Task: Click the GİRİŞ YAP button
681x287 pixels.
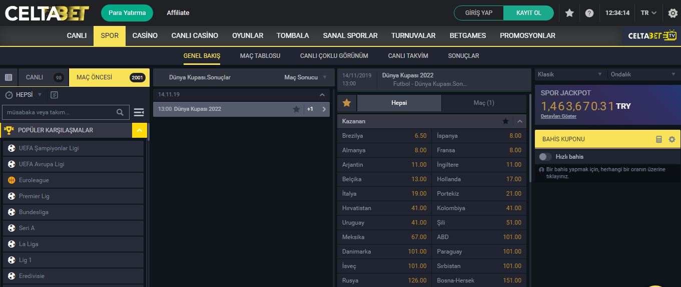Action: tap(479, 13)
